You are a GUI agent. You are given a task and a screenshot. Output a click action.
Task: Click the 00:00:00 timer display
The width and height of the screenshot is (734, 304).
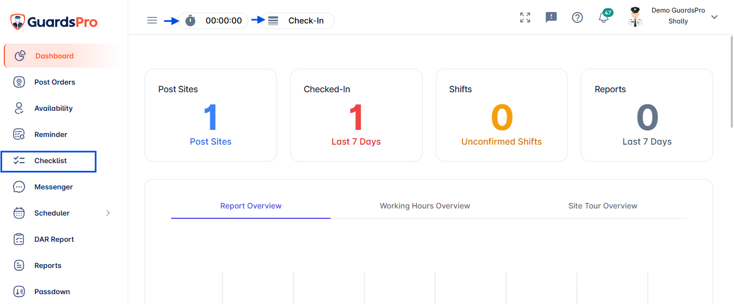(x=224, y=21)
